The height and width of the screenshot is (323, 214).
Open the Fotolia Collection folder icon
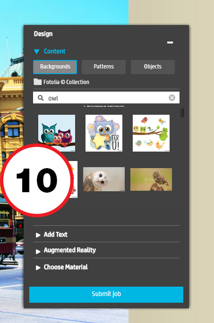click(37, 82)
